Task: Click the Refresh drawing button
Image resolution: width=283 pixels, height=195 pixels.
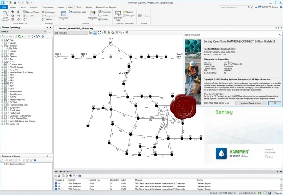Action: [x=47, y=19]
